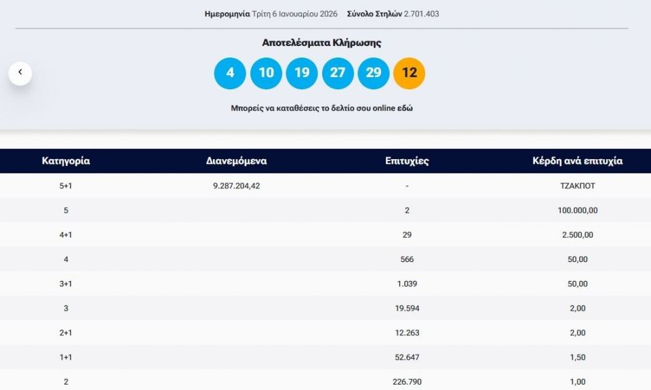This screenshot has height=390, width=651.
Task: Click the previous draw arrow button
Action: coord(20,72)
